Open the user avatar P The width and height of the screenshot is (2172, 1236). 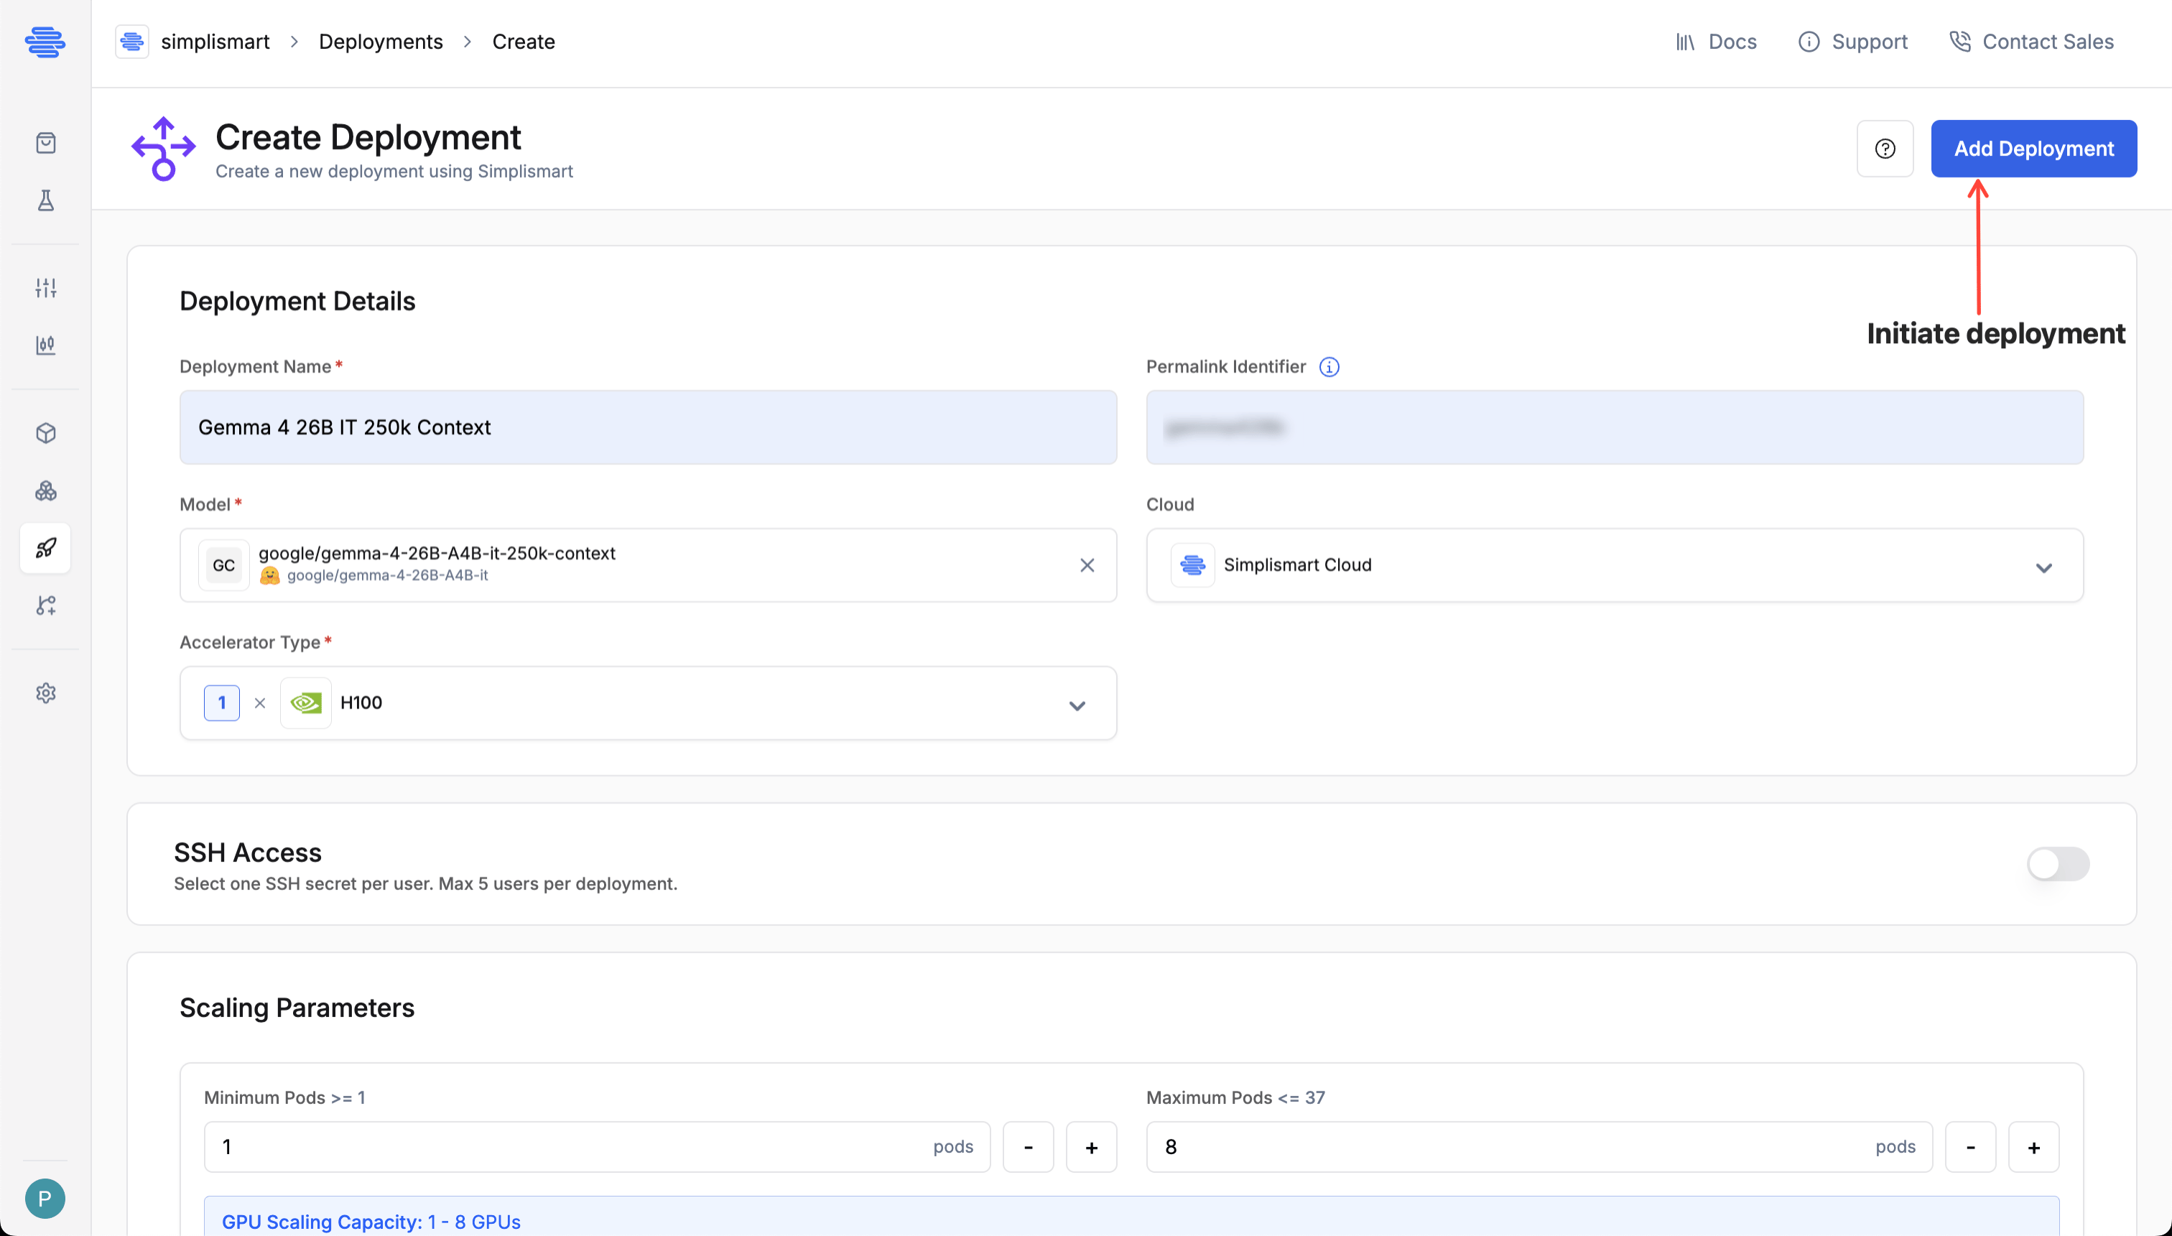click(x=45, y=1198)
